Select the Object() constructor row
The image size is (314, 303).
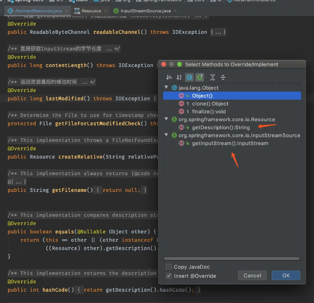point(232,96)
